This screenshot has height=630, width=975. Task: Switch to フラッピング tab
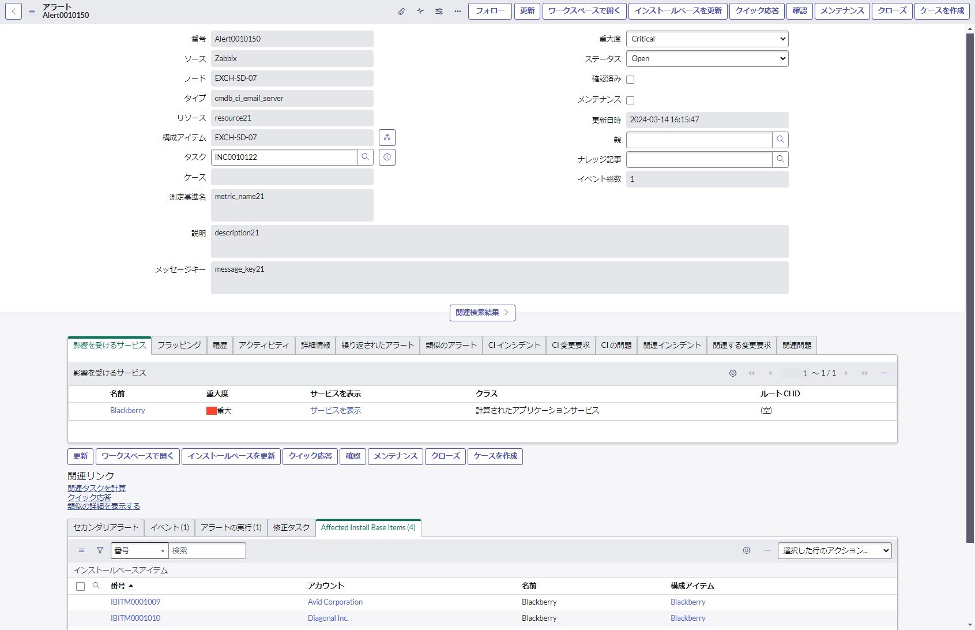[179, 345]
